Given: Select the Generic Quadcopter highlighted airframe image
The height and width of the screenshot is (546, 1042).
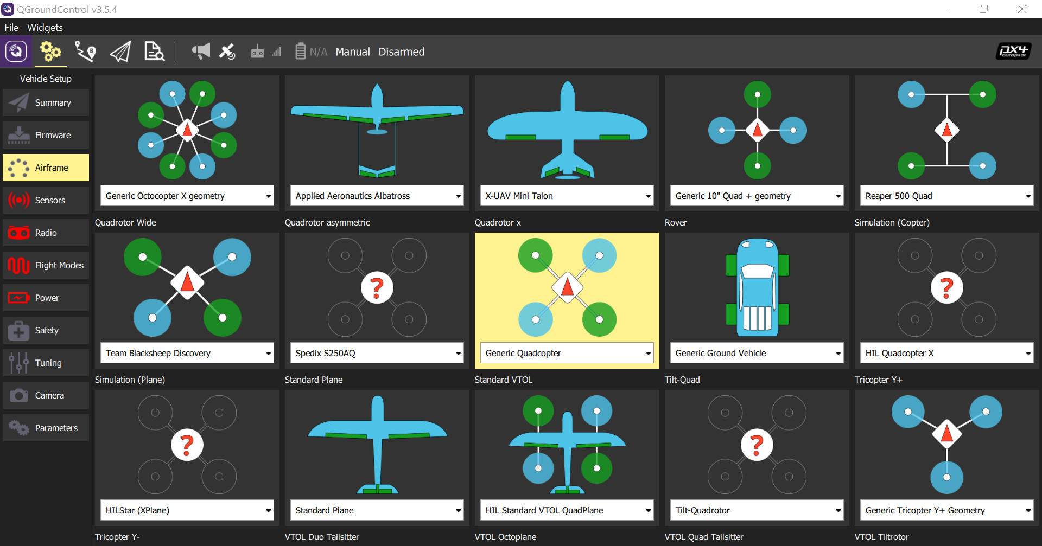Looking at the screenshot, I should (567, 287).
